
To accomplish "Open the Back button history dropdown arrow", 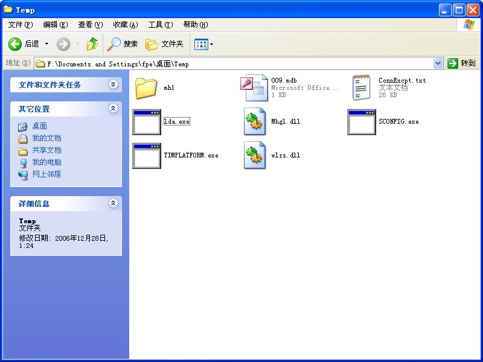I will click(47, 44).
